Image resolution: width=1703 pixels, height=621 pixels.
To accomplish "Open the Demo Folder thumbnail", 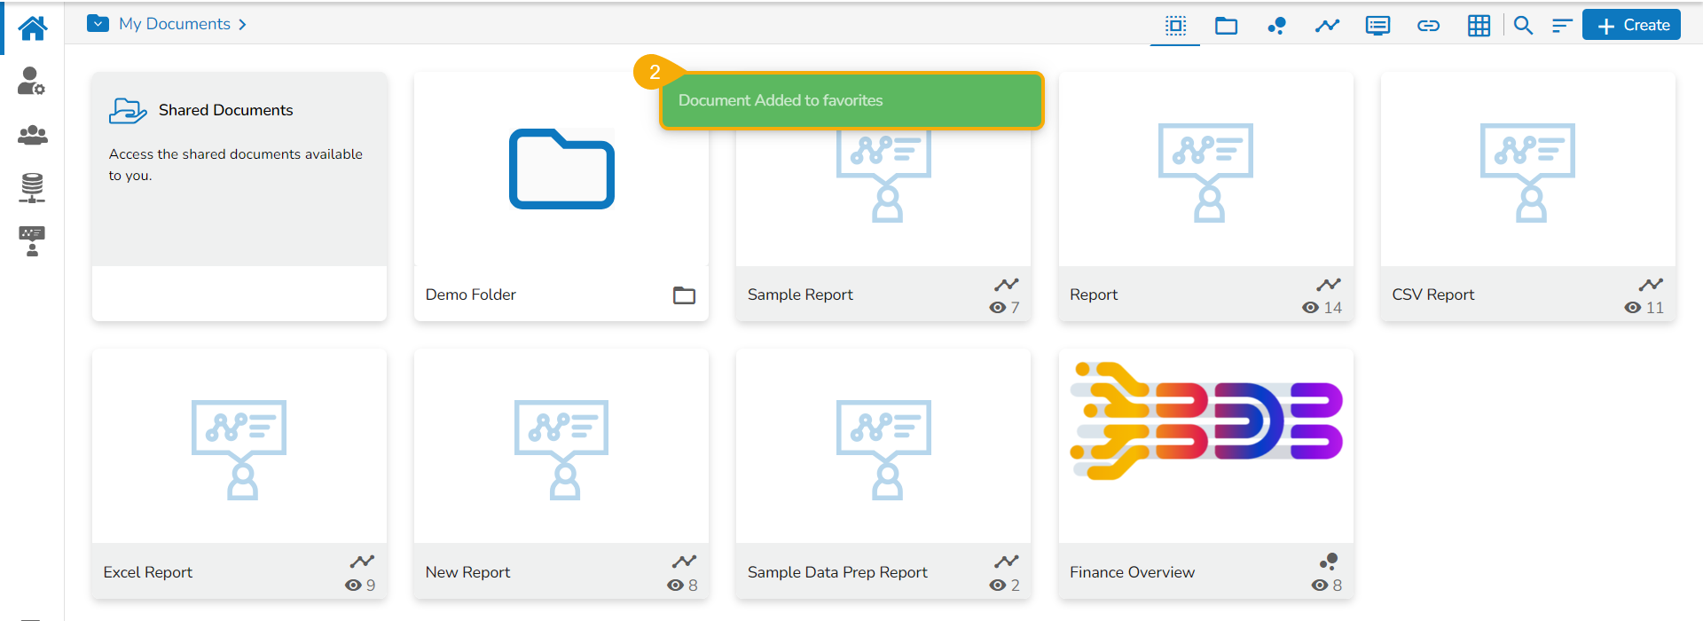I will (x=561, y=169).
